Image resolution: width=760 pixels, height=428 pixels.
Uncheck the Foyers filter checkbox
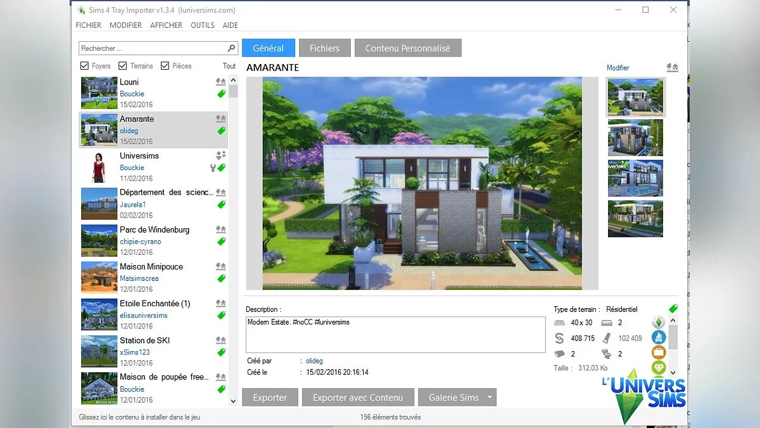click(85, 65)
